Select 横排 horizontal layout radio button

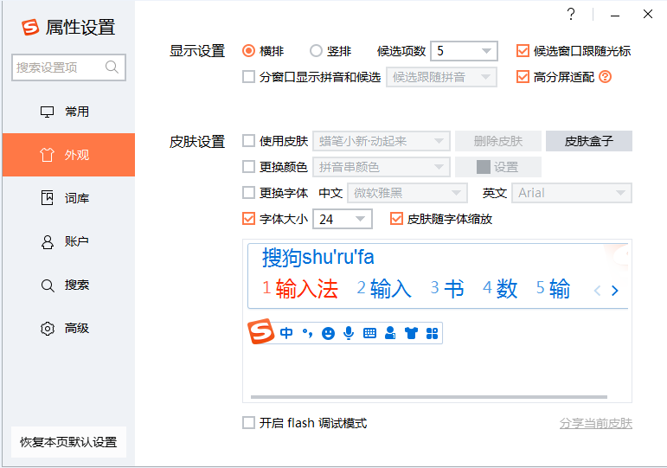point(248,51)
